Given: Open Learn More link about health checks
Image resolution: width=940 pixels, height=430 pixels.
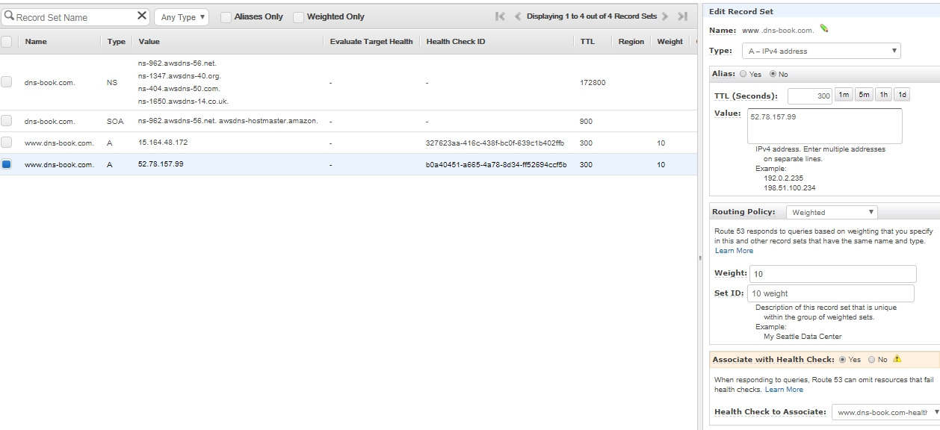Looking at the screenshot, I should [x=784, y=390].
